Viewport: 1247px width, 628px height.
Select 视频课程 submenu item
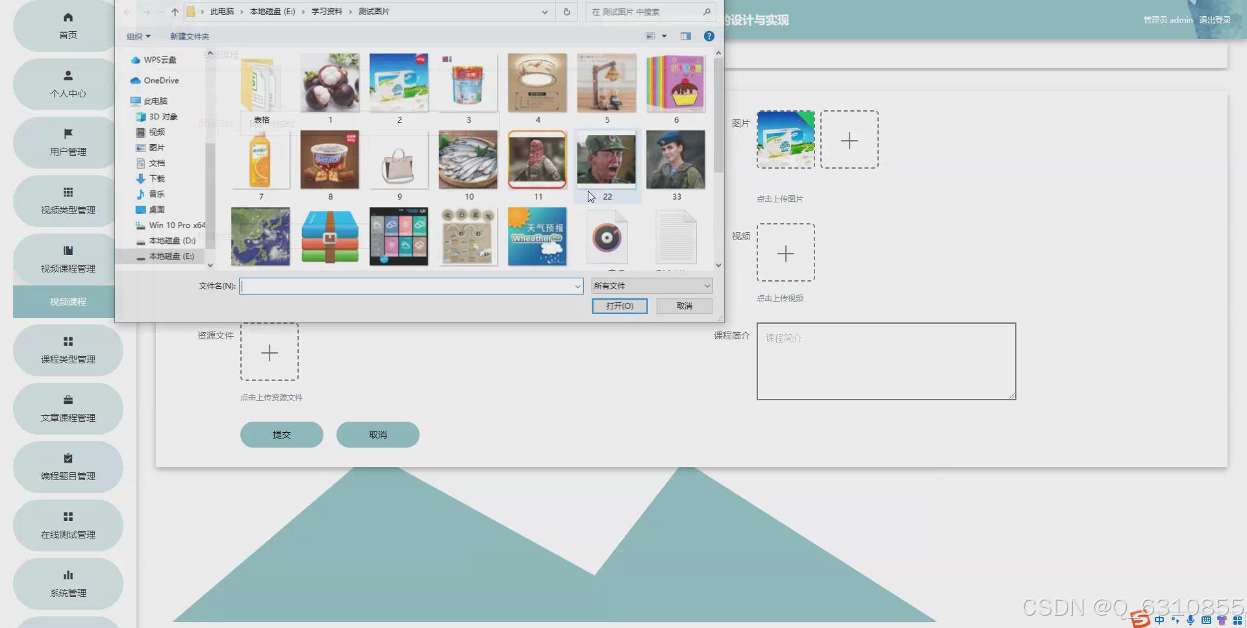(68, 302)
